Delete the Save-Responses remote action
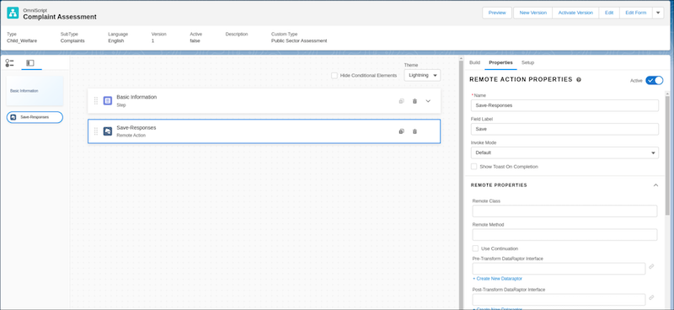 [x=415, y=131]
